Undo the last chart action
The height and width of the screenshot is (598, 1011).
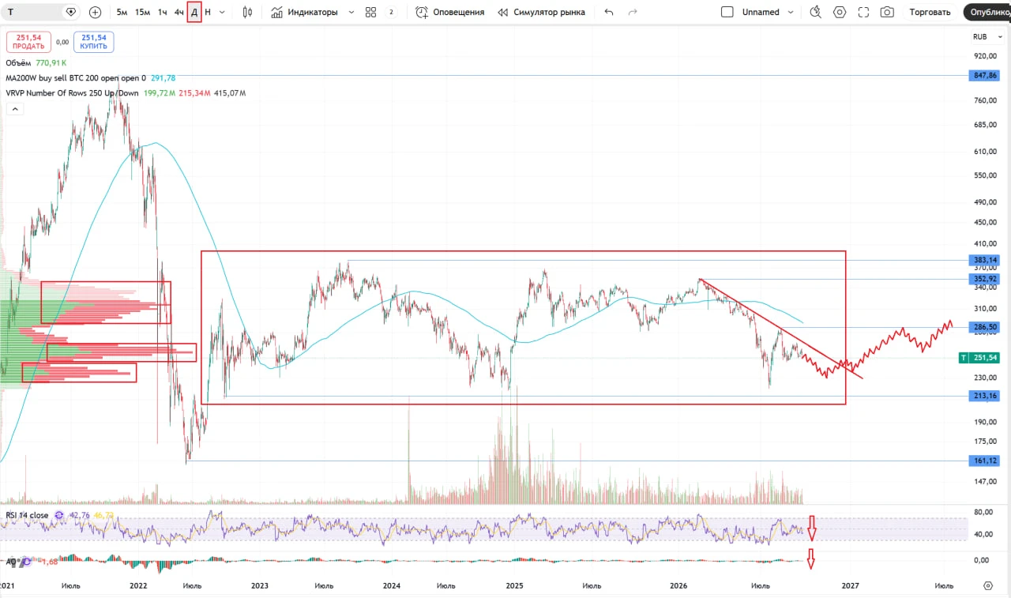coord(608,12)
